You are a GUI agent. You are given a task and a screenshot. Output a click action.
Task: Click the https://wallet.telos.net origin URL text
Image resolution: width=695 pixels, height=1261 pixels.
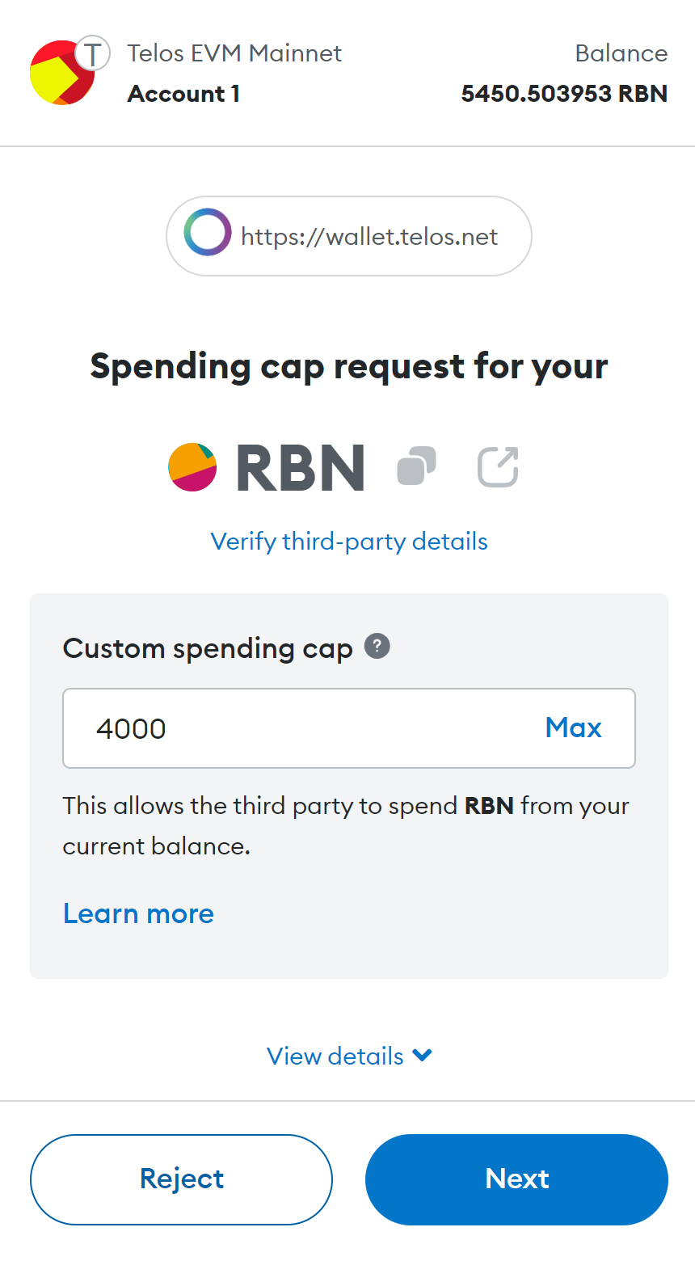coord(369,237)
